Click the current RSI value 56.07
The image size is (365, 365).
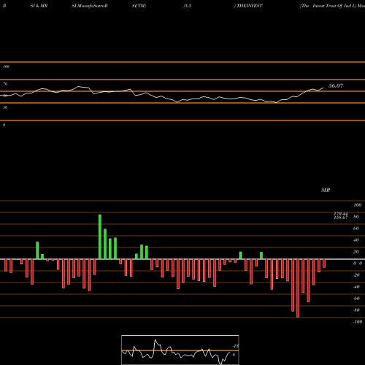tap(336, 85)
